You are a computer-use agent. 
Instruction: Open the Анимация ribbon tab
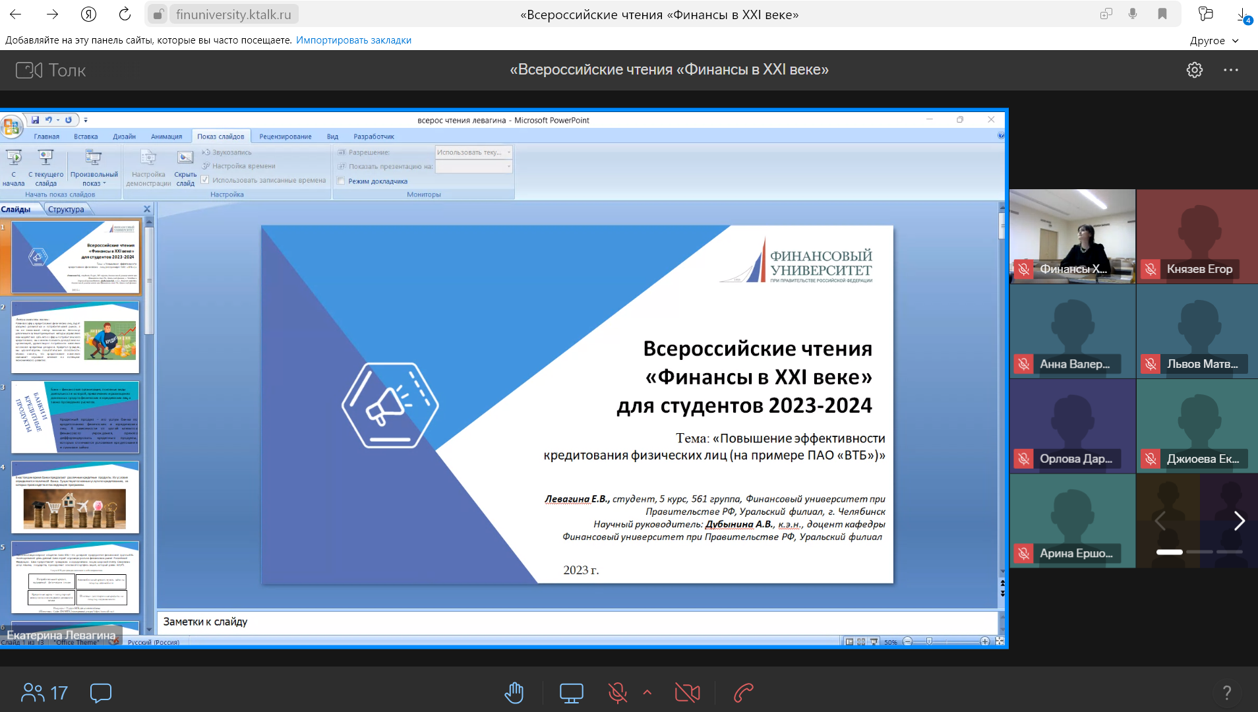(166, 136)
